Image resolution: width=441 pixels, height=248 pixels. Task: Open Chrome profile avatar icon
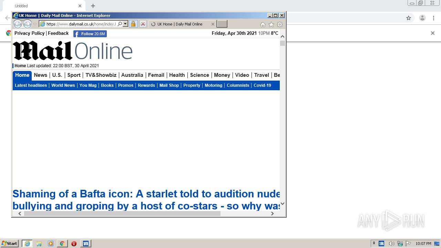(422, 18)
